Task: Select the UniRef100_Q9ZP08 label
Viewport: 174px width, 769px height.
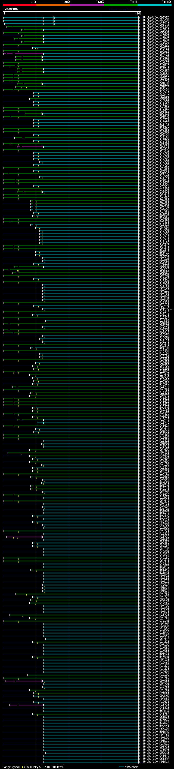Action: [156, 117]
